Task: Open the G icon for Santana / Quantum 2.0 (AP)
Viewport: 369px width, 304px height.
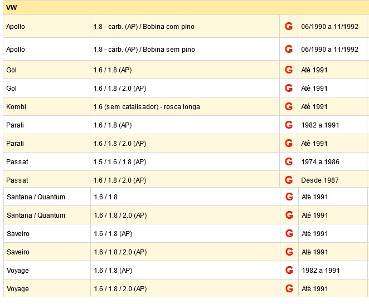Action: pyautogui.click(x=289, y=215)
